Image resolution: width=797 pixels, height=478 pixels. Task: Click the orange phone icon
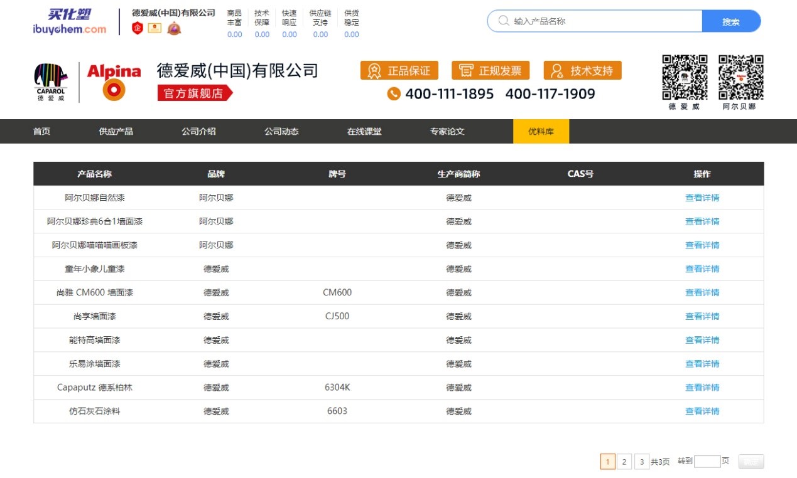(393, 94)
